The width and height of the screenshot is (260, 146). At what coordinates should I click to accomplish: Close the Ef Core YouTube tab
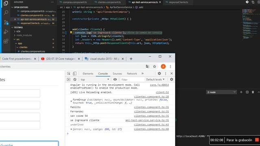tap(79, 59)
